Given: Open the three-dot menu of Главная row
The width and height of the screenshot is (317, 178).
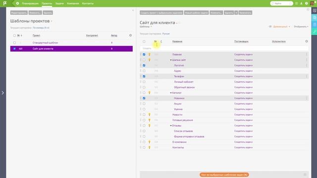Looking at the screenshot, I should pos(307,54).
